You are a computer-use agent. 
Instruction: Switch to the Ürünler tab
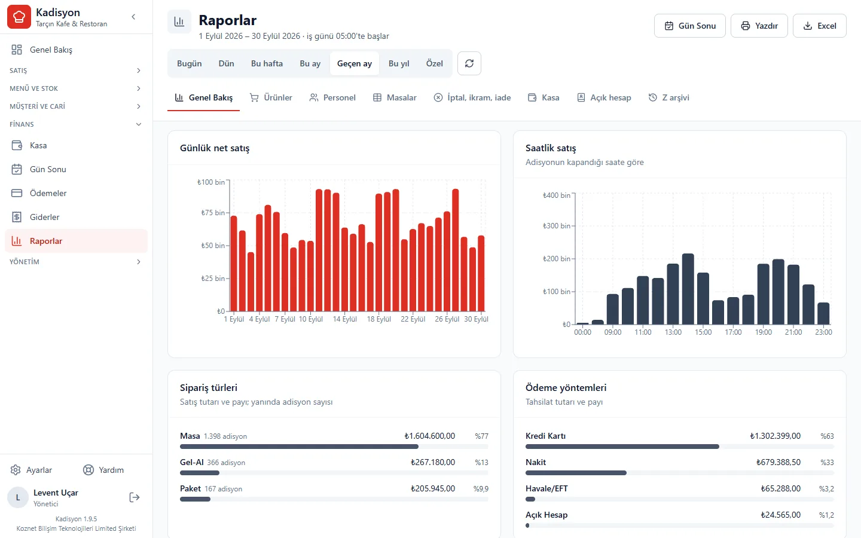(271, 97)
